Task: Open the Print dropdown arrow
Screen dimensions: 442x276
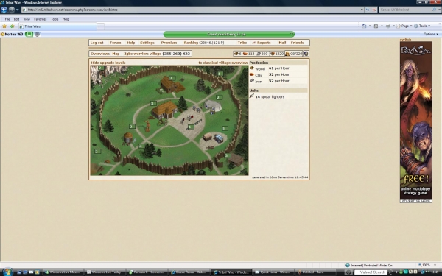Action: (393, 26)
